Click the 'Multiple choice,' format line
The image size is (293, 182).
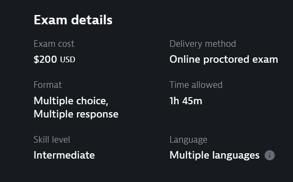(x=71, y=101)
